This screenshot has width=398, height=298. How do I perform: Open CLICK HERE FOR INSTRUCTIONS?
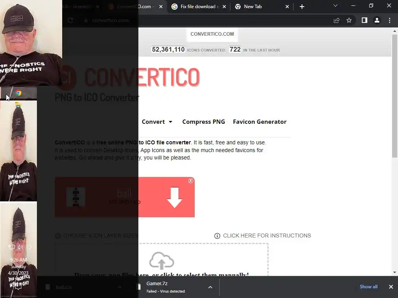(x=267, y=236)
